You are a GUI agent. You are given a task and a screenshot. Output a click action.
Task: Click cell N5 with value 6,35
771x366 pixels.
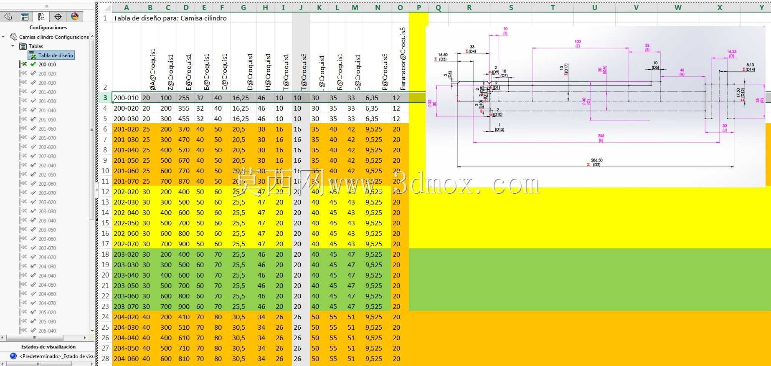(x=378, y=119)
